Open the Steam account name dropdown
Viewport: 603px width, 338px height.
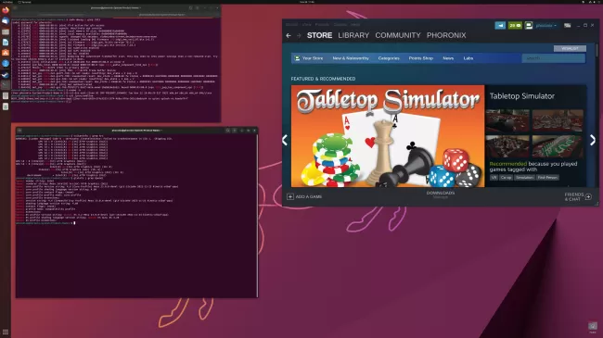click(x=546, y=25)
